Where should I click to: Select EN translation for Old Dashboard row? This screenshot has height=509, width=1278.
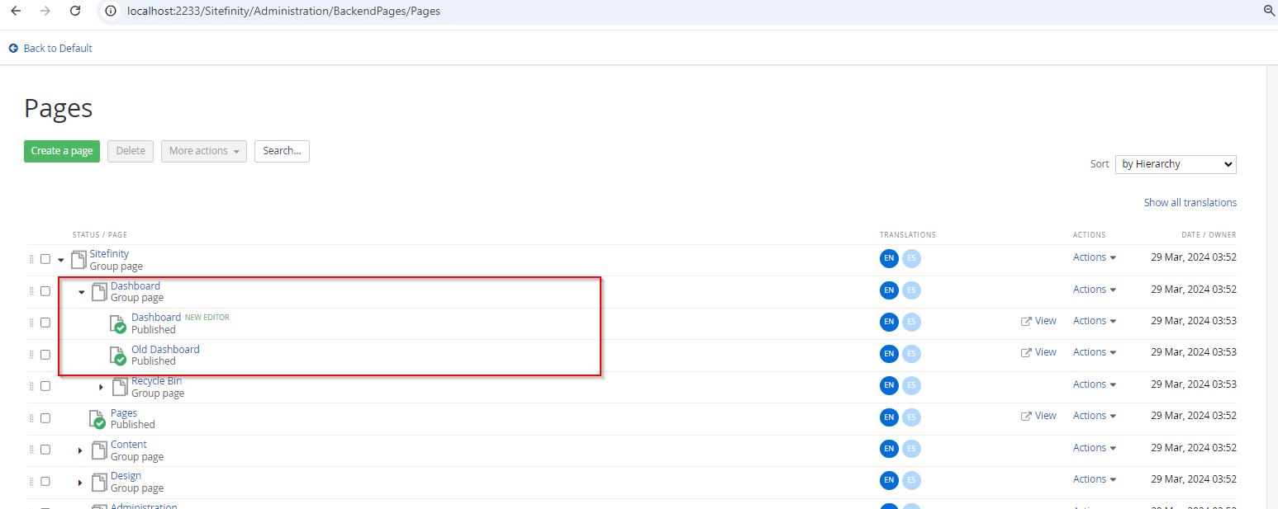click(889, 353)
